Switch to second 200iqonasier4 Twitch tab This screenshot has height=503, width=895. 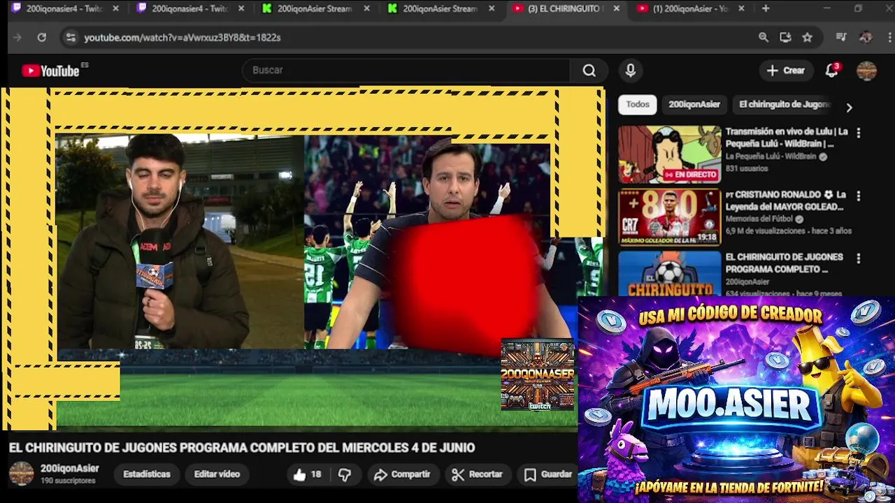[x=190, y=8]
